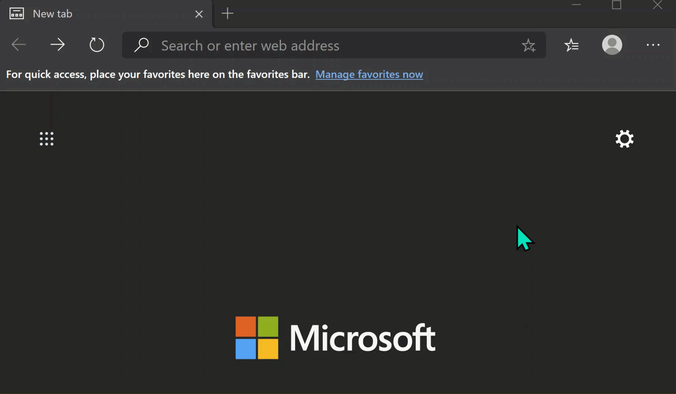Click the search magnifier icon in address bar
This screenshot has width=676, height=394.
coord(141,45)
